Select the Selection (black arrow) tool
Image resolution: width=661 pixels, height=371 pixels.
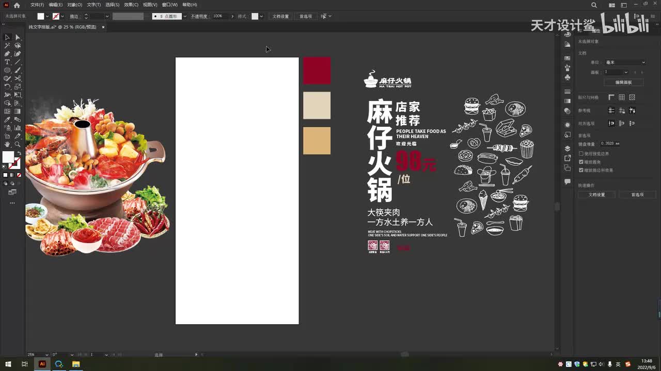tap(7, 37)
